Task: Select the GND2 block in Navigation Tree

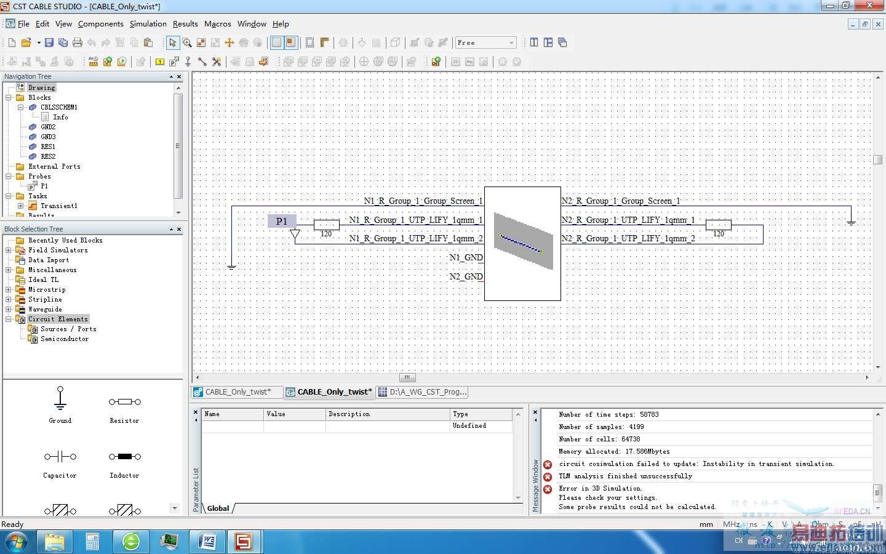Action: (48, 127)
